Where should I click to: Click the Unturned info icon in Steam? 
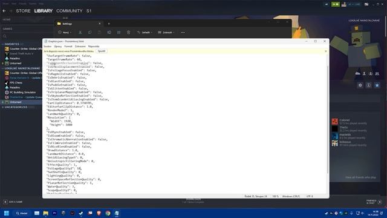pyautogui.click(x=368, y=85)
